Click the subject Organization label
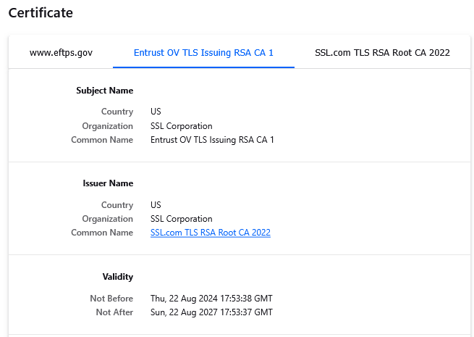The image size is (474, 337). click(x=108, y=126)
